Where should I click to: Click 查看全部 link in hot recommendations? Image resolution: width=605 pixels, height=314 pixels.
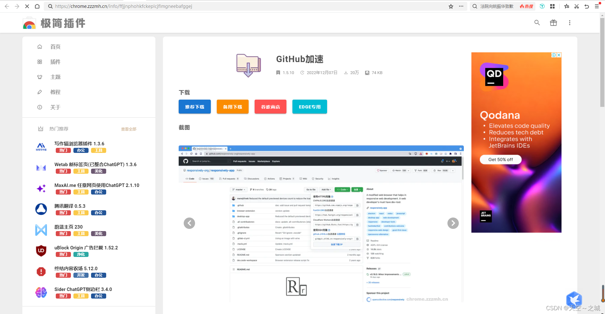tap(129, 129)
